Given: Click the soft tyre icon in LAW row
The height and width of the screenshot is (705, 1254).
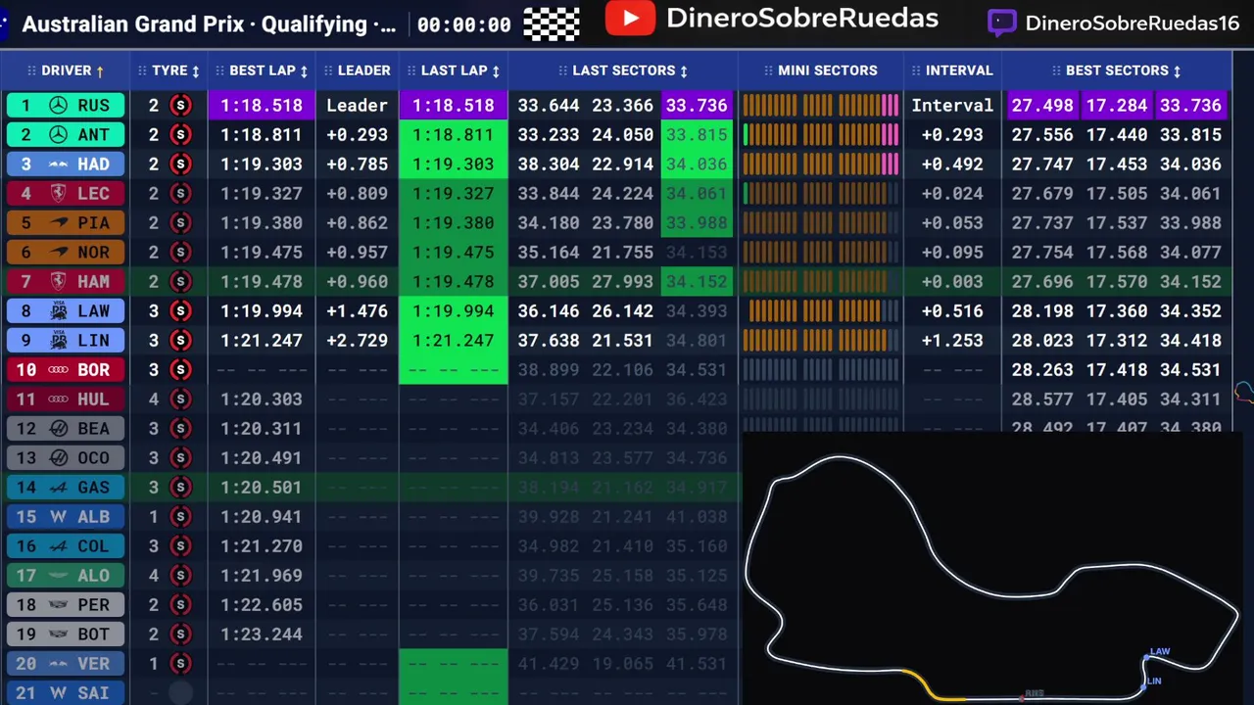Looking at the screenshot, I should coord(180,310).
